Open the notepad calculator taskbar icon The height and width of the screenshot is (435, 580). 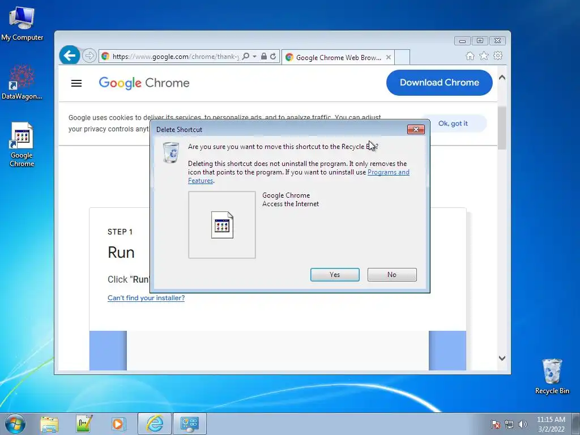pyautogui.click(x=84, y=424)
